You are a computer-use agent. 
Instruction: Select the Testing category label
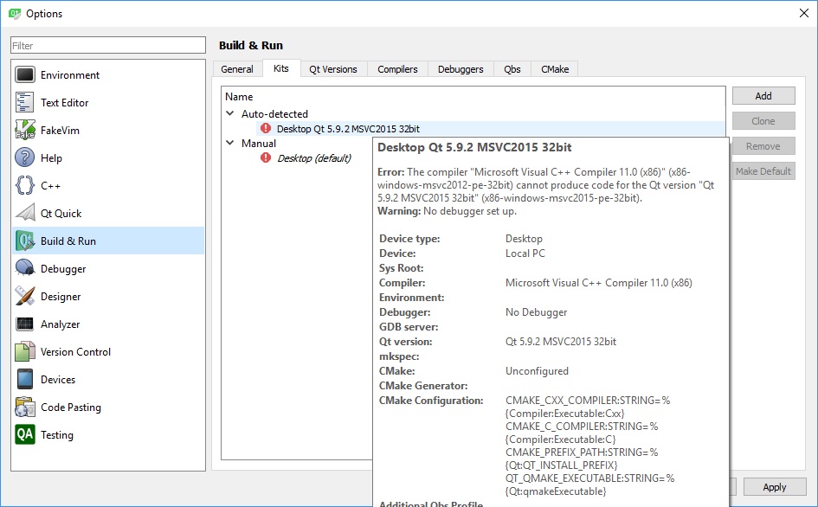coord(57,434)
